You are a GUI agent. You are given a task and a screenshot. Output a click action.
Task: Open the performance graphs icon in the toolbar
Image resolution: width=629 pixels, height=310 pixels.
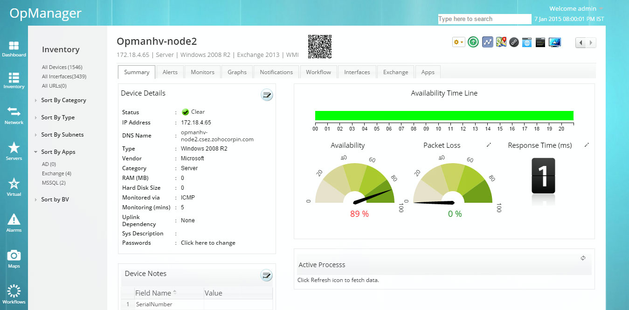coord(486,42)
